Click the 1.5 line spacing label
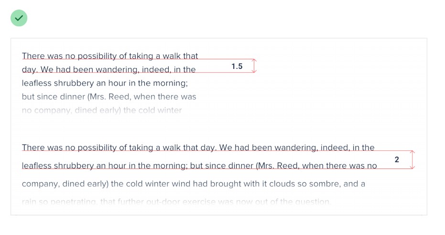The image size is (445, 235). (237, 67)
